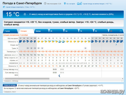Click the sunny icon for hour 15
126x95 pixels.
point(71,41)
